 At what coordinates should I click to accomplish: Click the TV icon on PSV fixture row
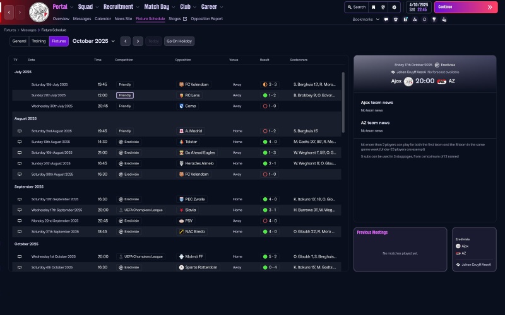click(x=20, y=221)
